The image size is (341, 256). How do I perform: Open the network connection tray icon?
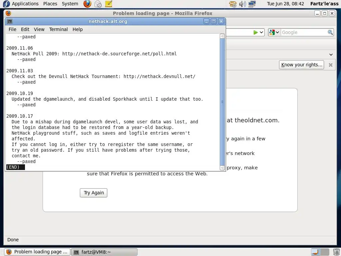pyautogui.click(x=252, y=4)
